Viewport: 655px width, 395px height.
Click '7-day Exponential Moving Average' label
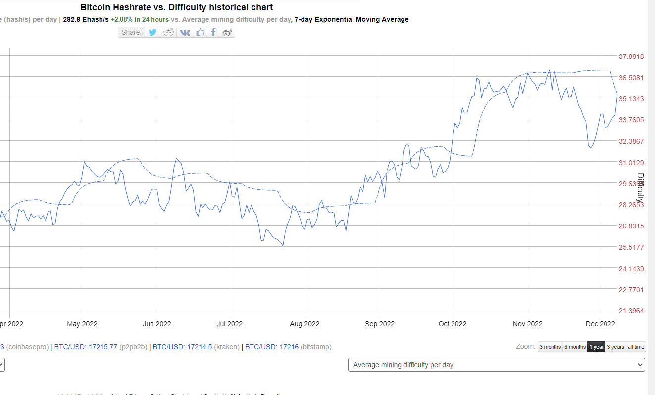pos(352,20)
